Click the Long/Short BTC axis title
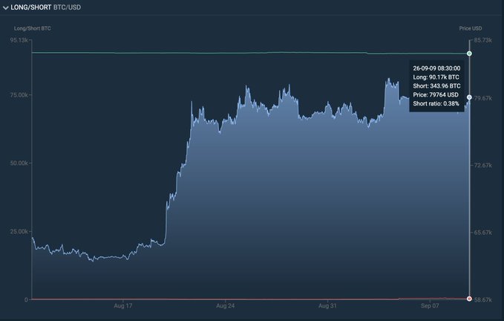This screenshot has width=504, height=321. pos(32,28)
